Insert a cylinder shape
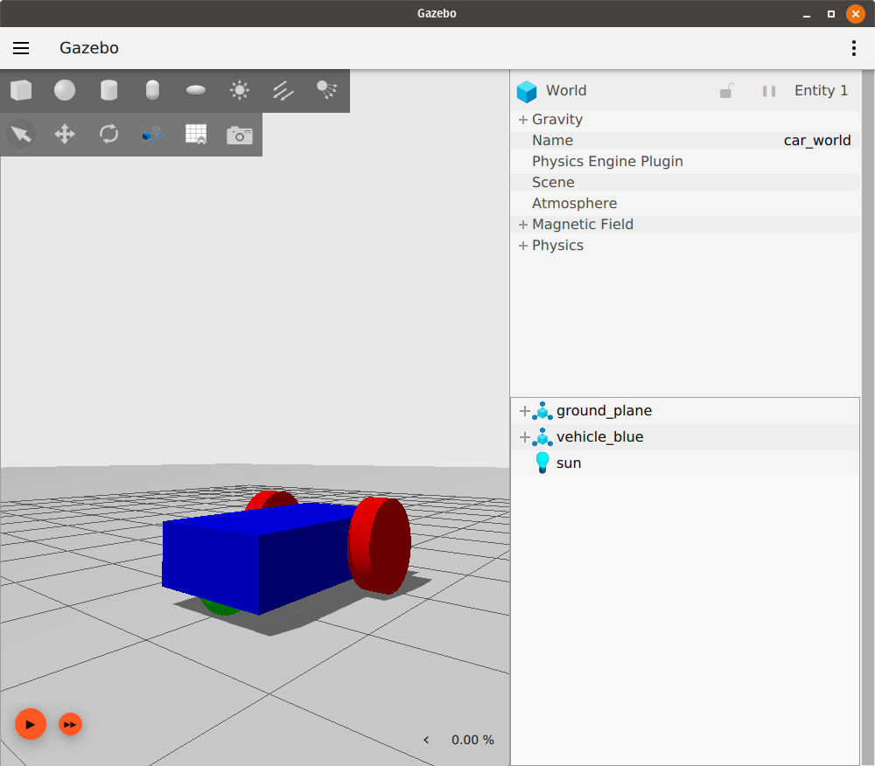The width and height of the screenshot is (875, 766). tap(108, 90)
